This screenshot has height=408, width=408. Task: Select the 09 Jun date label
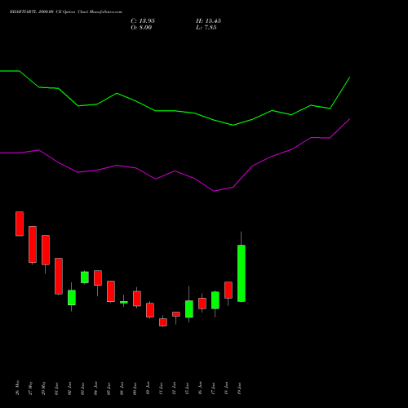tap(135, 388)
